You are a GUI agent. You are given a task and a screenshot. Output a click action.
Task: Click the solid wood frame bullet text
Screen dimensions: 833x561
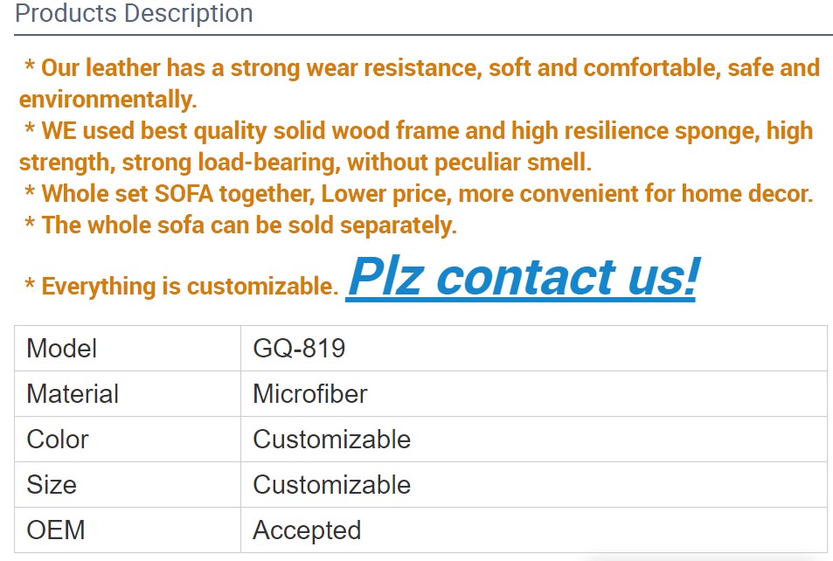point(416,147)
